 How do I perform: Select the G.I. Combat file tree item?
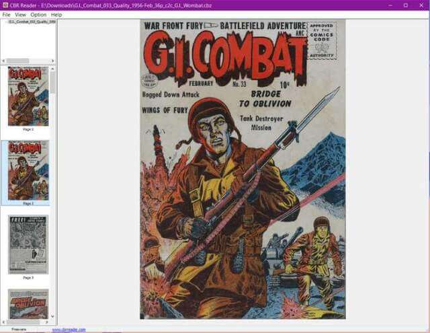click(x=32, y=22)
